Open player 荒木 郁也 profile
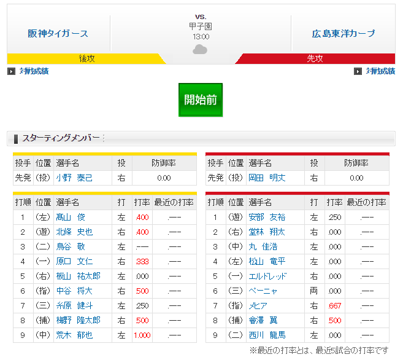Viewport: 403px width, 357px height. pos(74,335)
